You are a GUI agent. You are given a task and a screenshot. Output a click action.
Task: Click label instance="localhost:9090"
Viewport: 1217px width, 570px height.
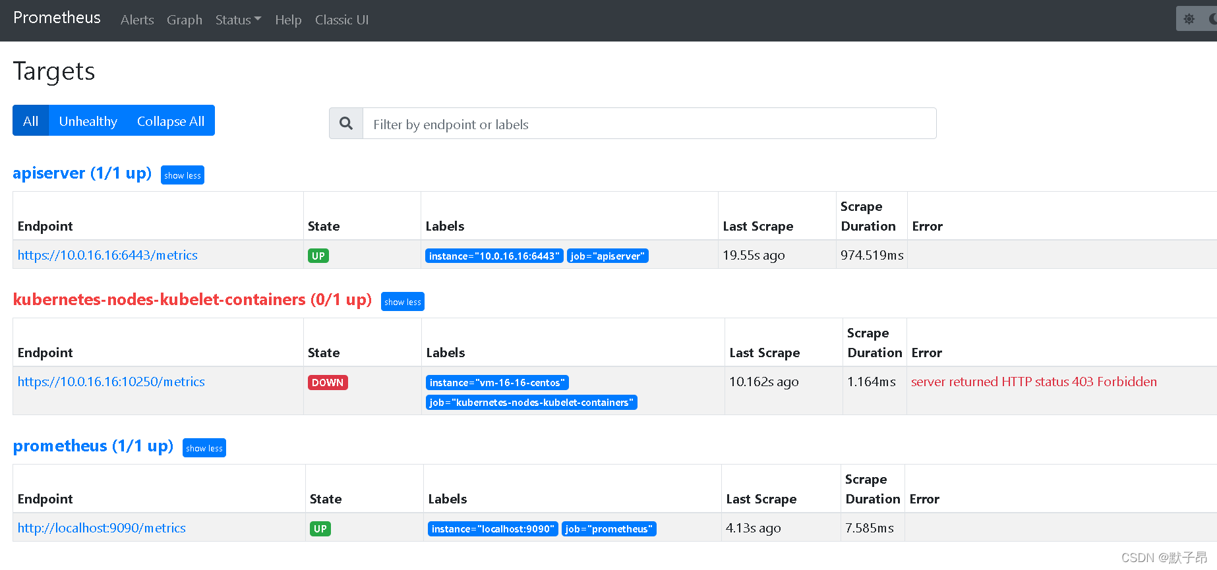click(493, 528)
